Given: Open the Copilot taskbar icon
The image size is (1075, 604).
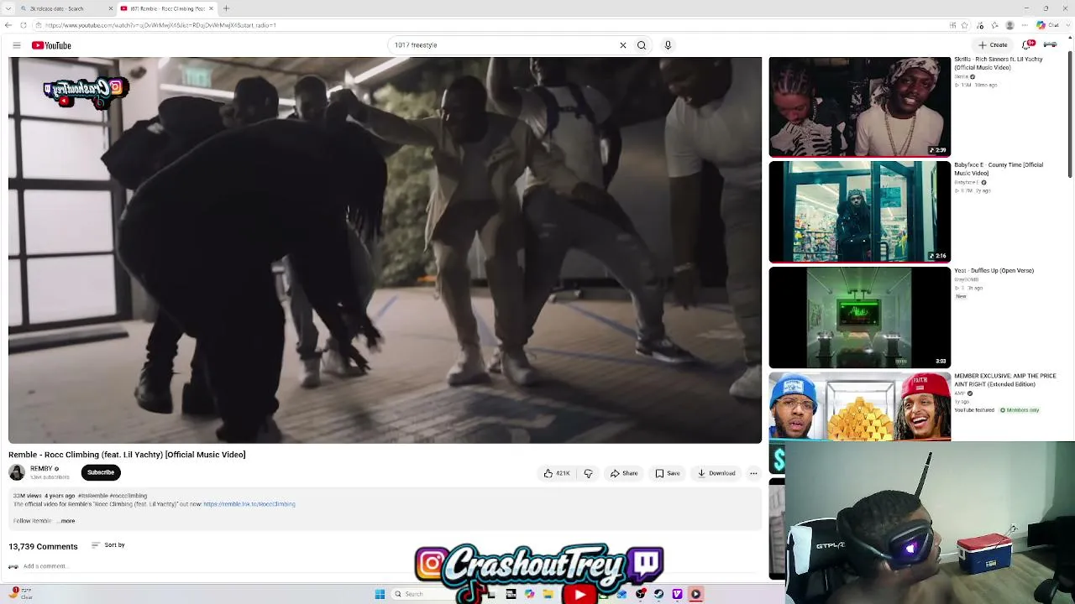Looking at the screenshot, I should [x=529, y=594].
